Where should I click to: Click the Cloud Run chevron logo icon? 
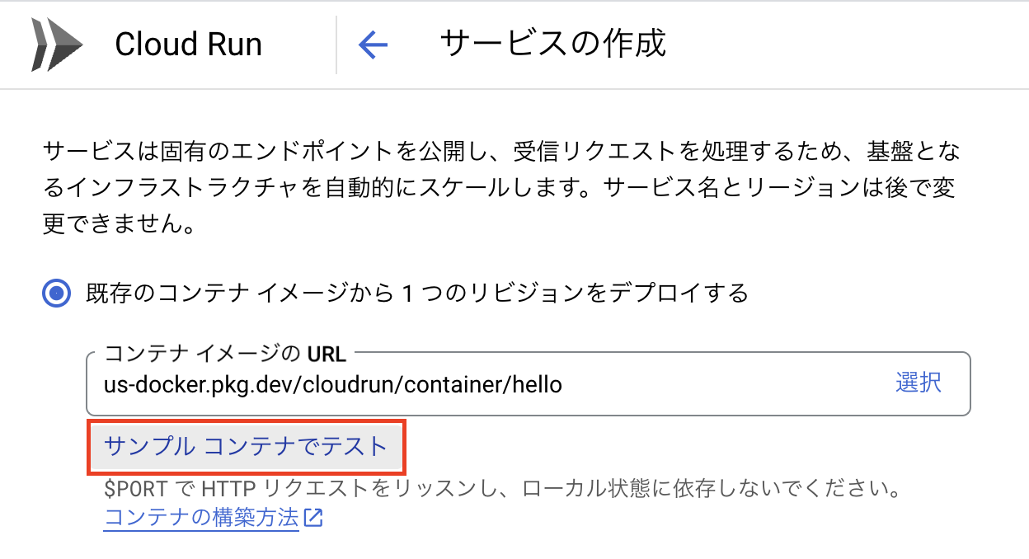[x=56, y=44]
